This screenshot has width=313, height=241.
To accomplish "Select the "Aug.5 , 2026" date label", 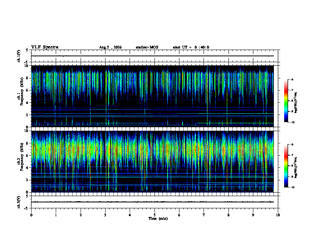I will pyautogui.click(x=110, y=47).
